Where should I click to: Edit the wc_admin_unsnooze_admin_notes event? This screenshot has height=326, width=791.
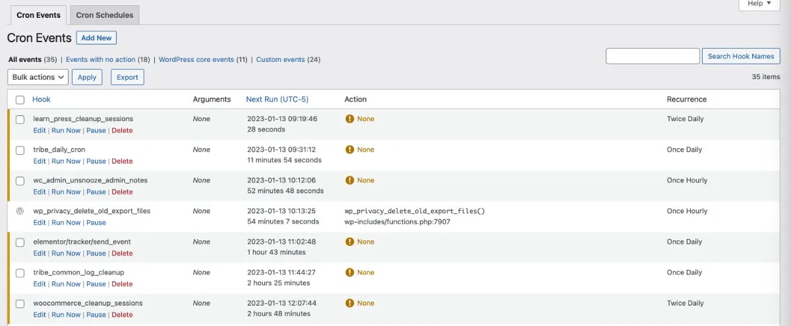point(40,192)
